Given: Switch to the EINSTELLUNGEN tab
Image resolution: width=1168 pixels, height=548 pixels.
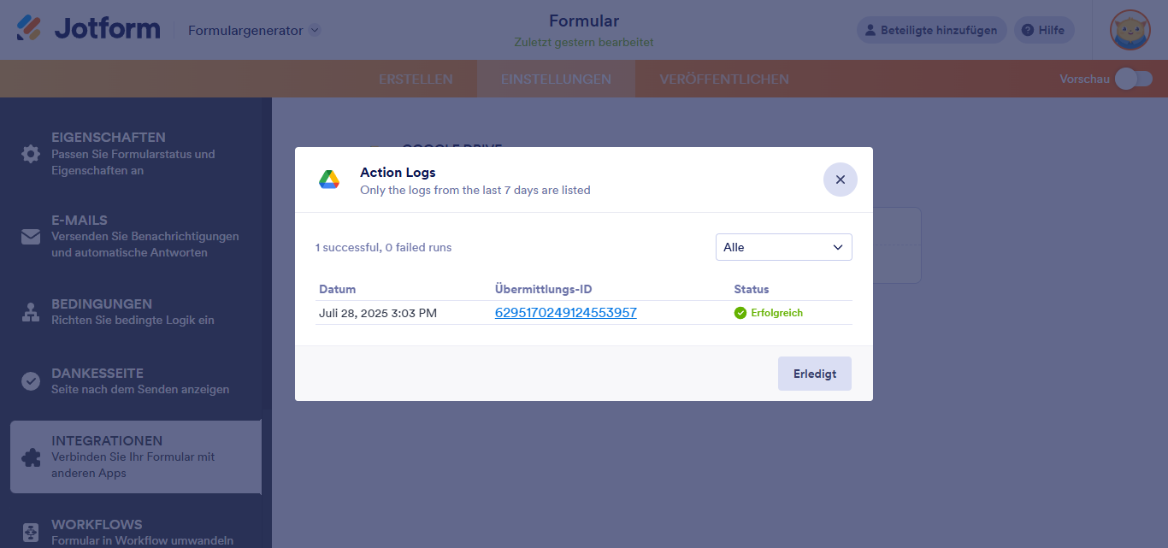Looking at the screenshot, I should pos(556,79).
